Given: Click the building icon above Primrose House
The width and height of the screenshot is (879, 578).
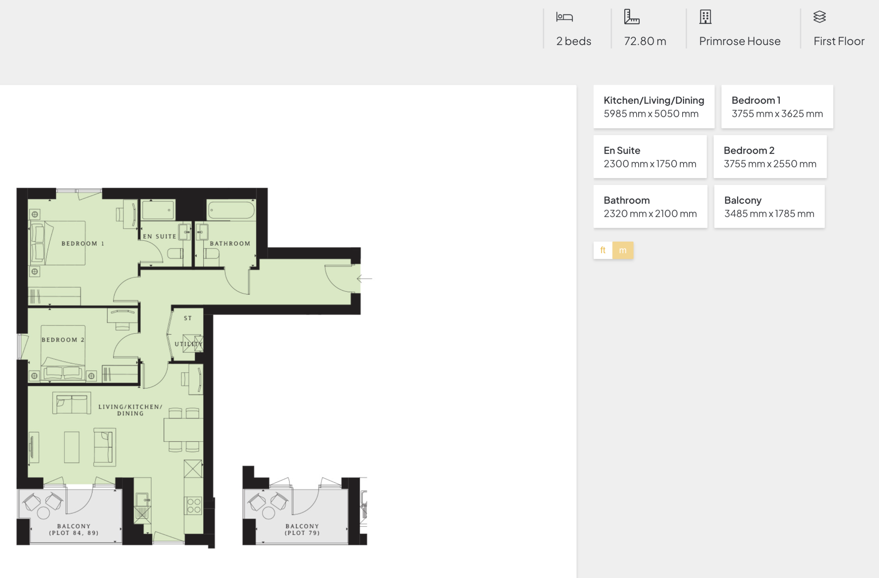Looking at the screenshot, I should pyautogui.click(x=705, y=17).
